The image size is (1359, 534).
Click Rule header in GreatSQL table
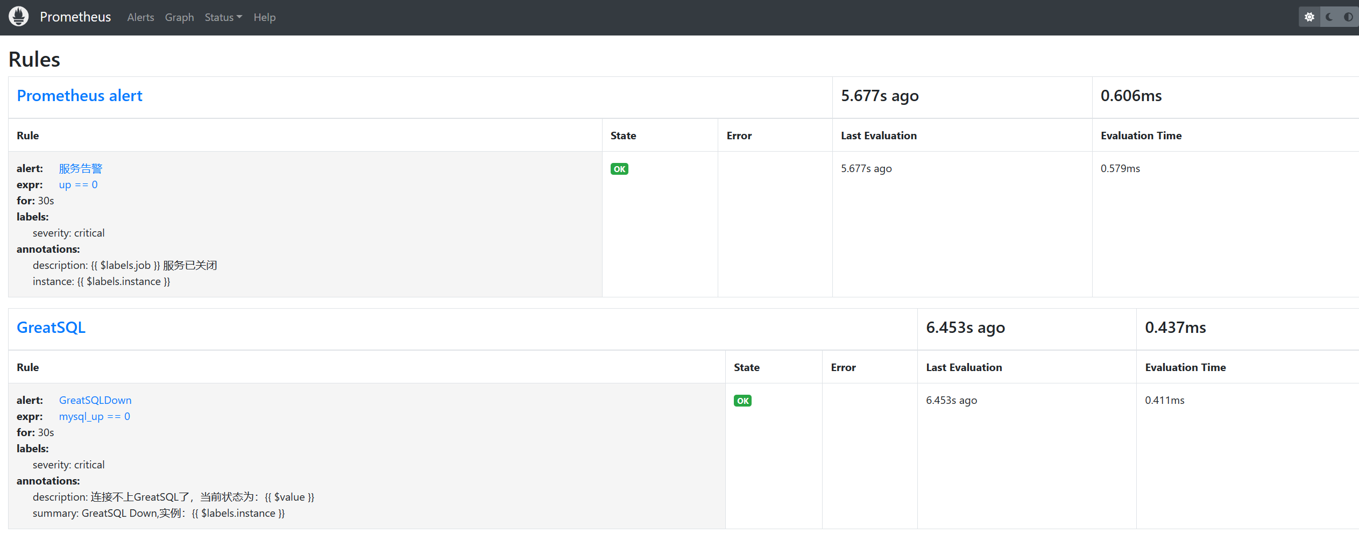(x=27, y=367)
